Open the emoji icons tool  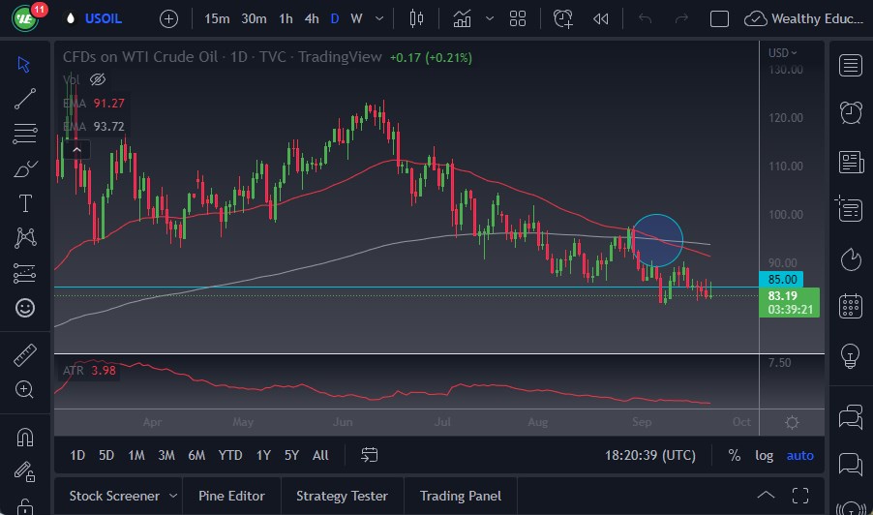click(25, 308)
